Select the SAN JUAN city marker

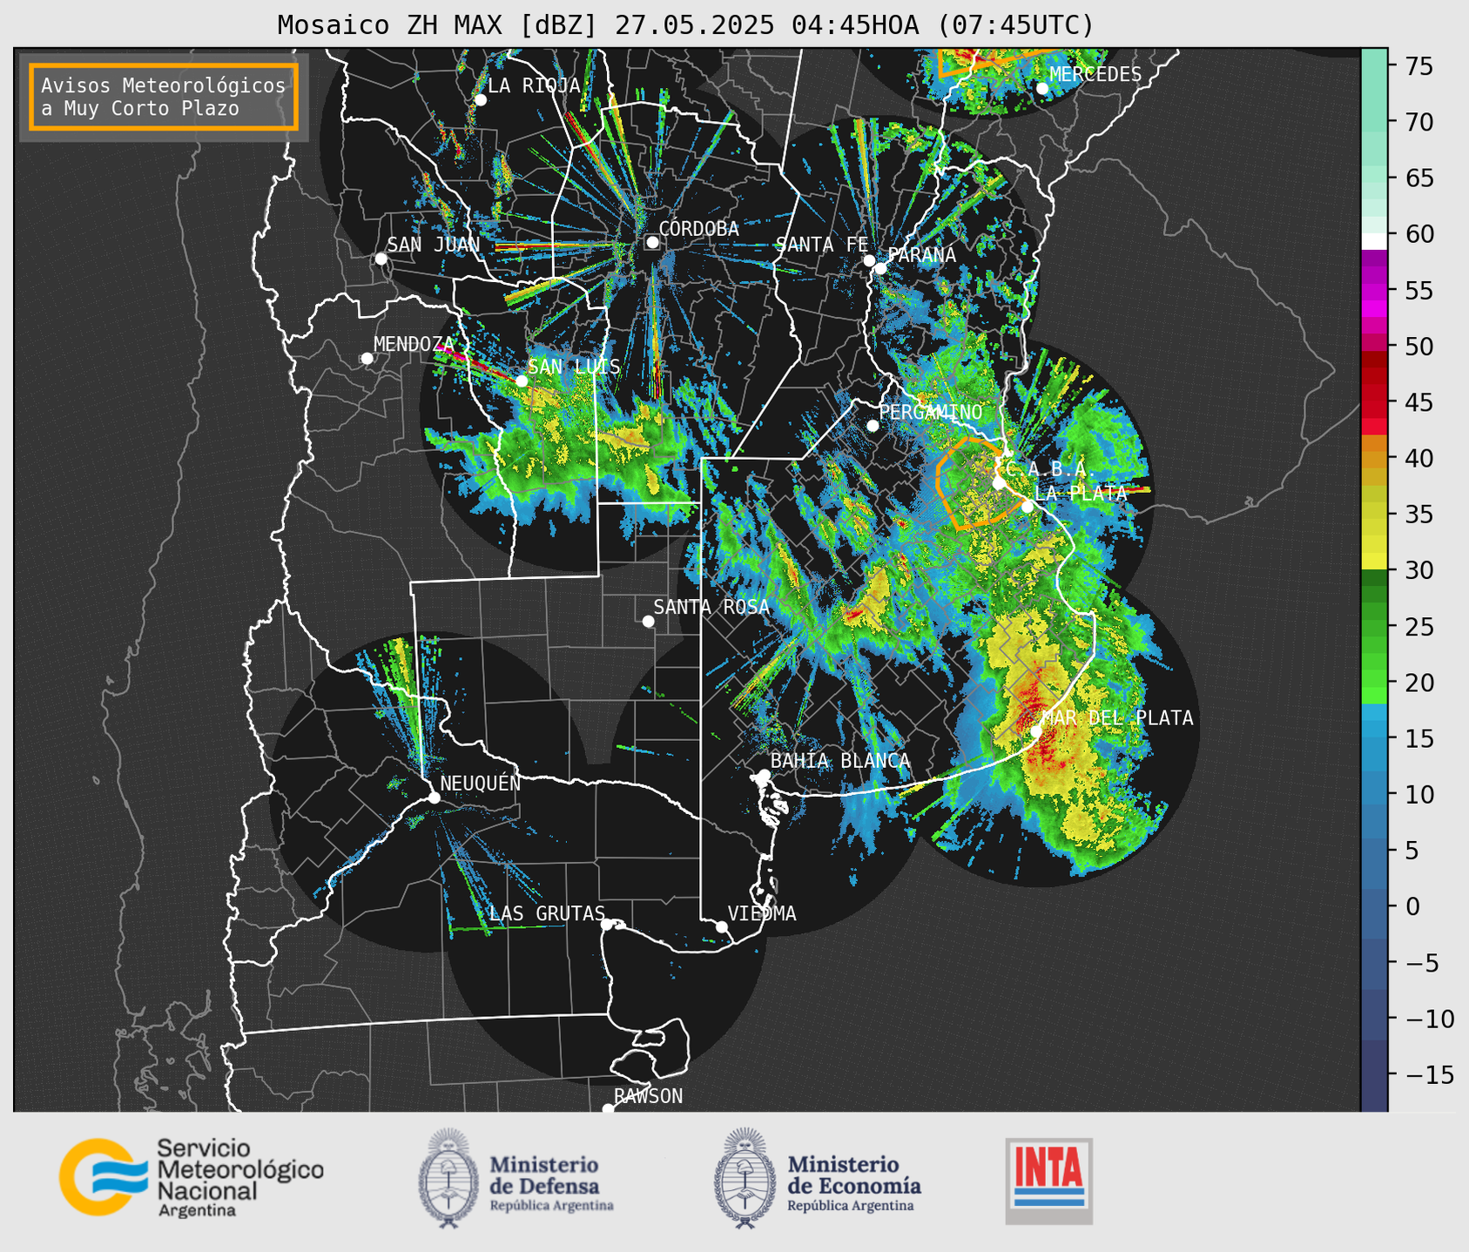tap(381, 259)
